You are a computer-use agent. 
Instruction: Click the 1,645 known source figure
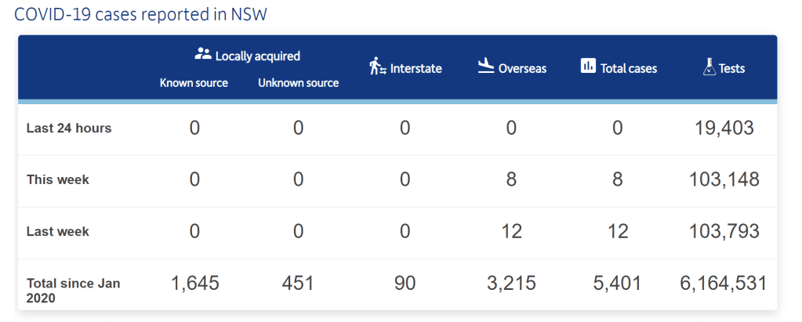point(194,283)
